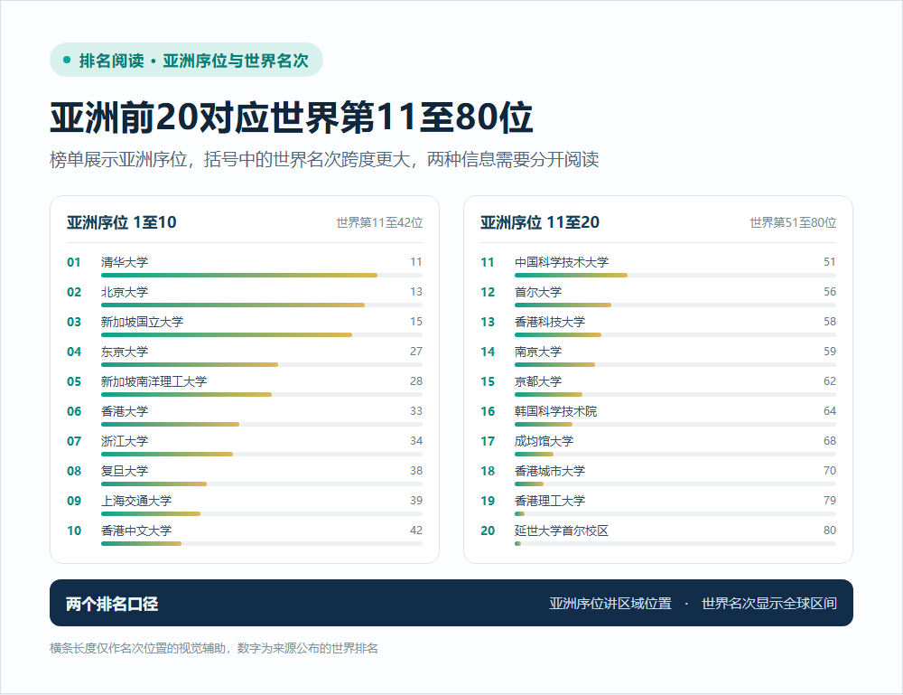The height and width of the screenshot is (695, 903).
Task: Click the label 世界第11至42位
Action: coord(379,222)
